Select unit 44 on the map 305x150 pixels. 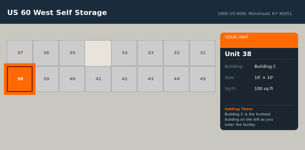(x=176, y=79)
